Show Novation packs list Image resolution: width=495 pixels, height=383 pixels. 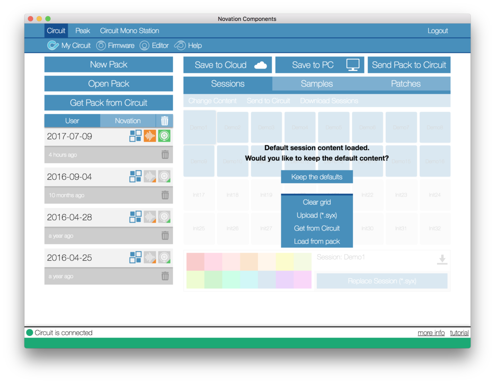(128, 121)
